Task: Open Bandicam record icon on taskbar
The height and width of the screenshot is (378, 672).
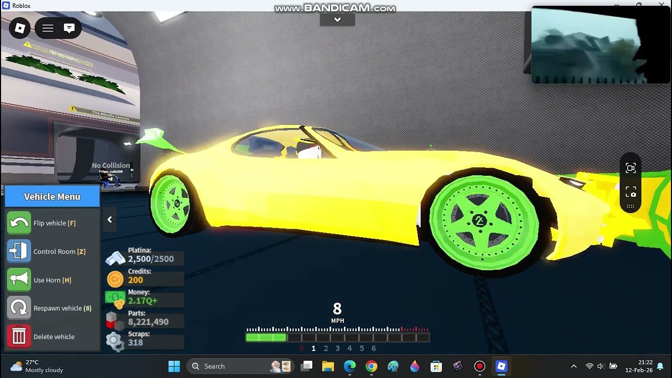Action: coord(479,366)
